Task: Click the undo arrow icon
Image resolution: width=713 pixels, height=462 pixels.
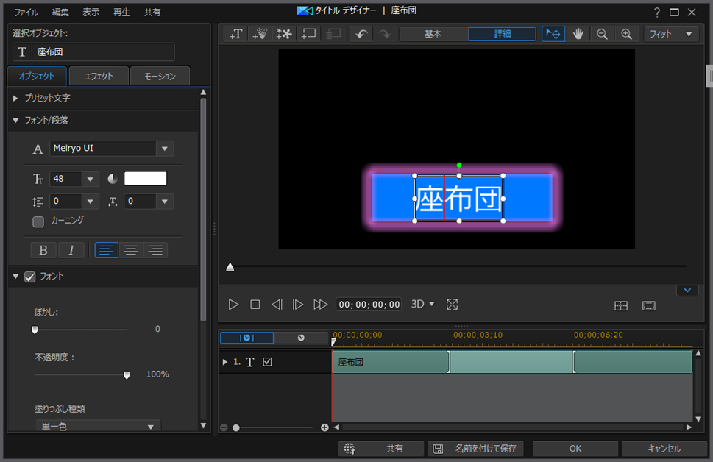Action: 361,34
